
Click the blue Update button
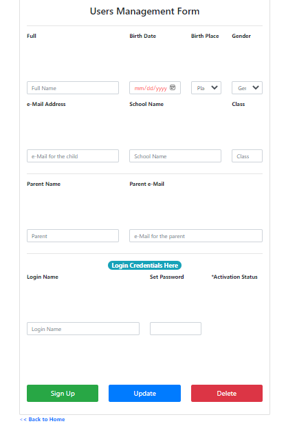144,393
